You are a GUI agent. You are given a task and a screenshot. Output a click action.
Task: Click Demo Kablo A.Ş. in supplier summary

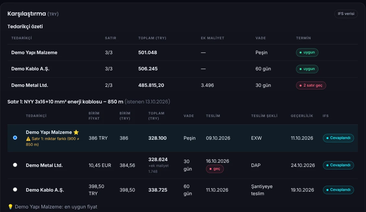coord(30,69)
